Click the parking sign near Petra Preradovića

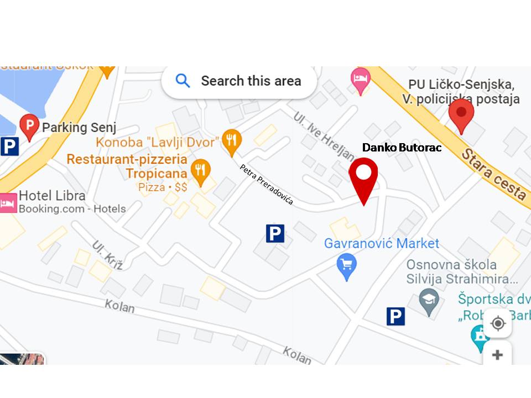tap(275, 233)
